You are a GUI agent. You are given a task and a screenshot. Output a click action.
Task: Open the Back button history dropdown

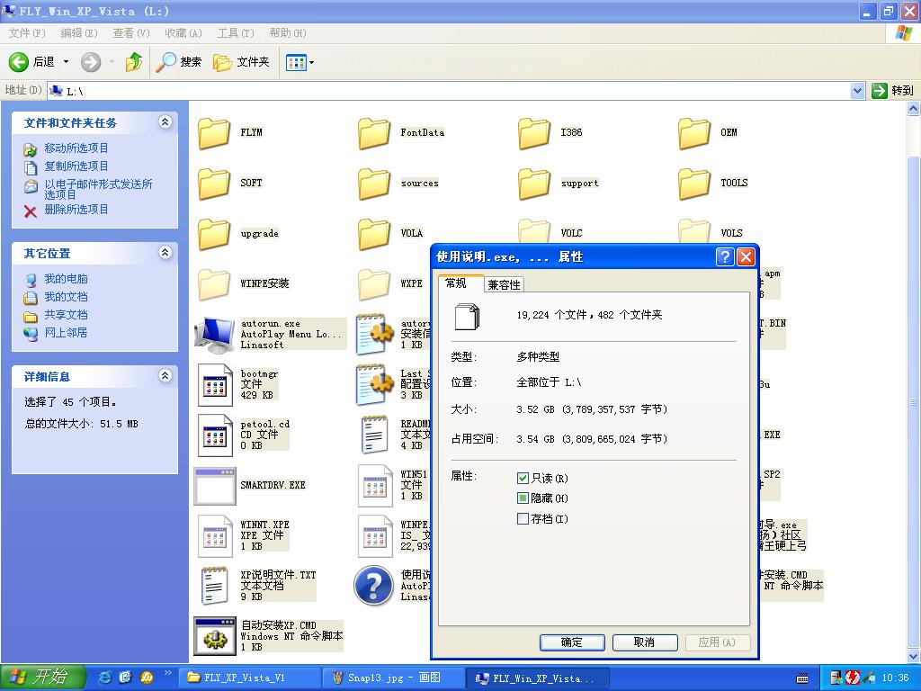(x=66, y=62)
